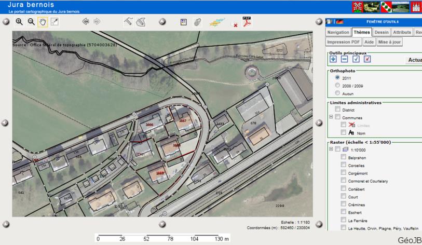Go back to the previous map view
Viewport: 422px width, 245px height.
(86, 21)
